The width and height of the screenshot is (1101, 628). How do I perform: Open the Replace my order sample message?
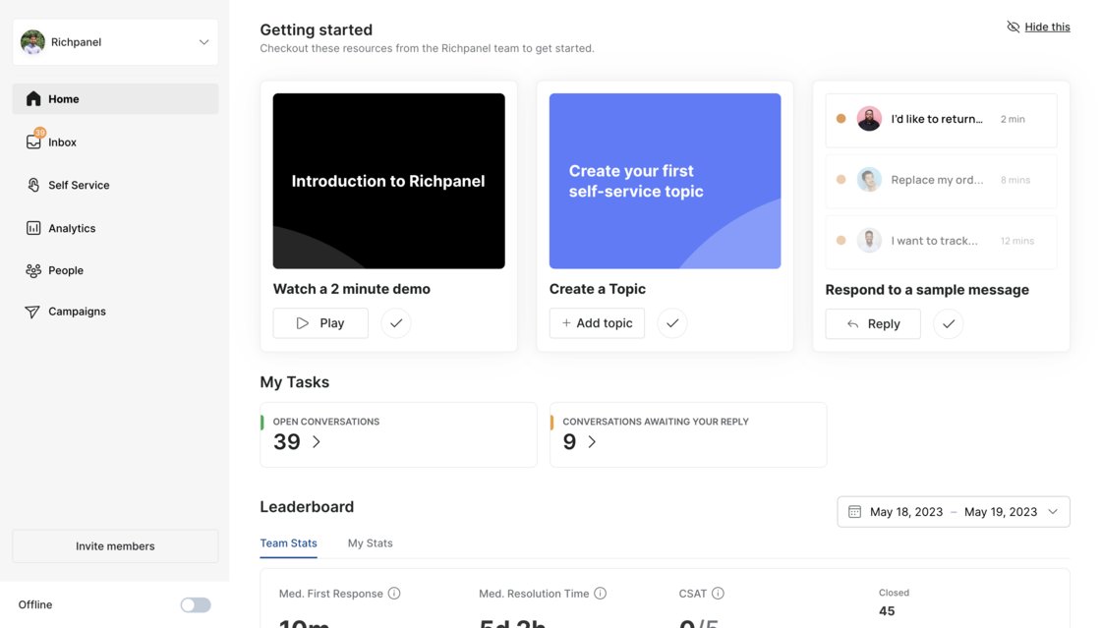point(941,181)
